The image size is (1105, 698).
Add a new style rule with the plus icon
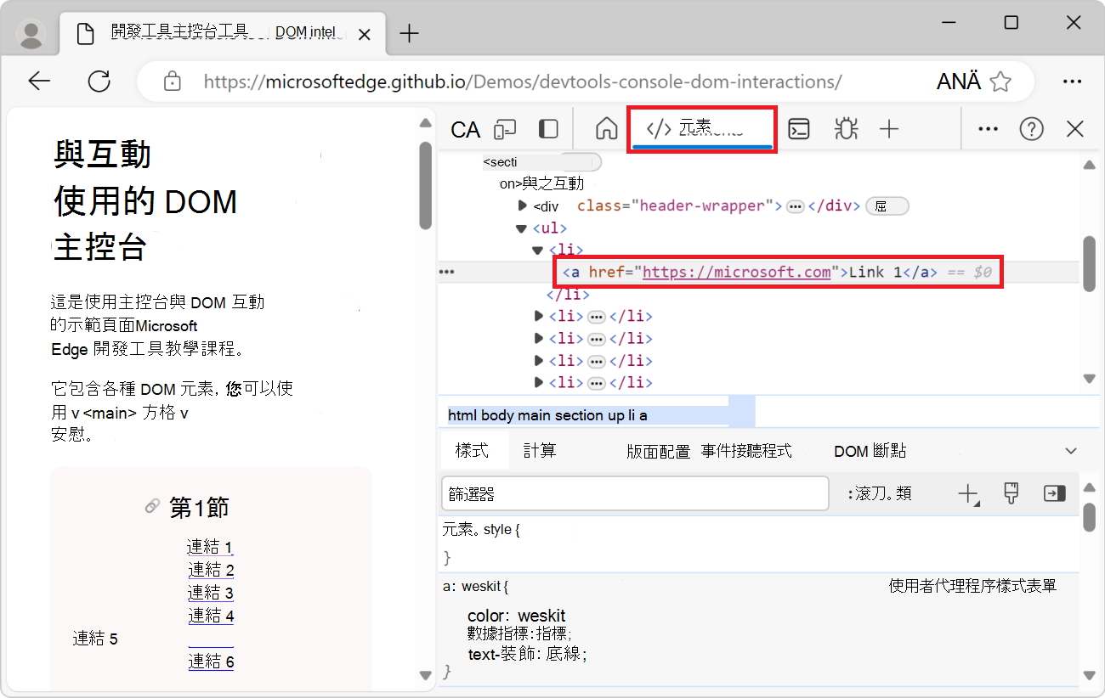968,493
